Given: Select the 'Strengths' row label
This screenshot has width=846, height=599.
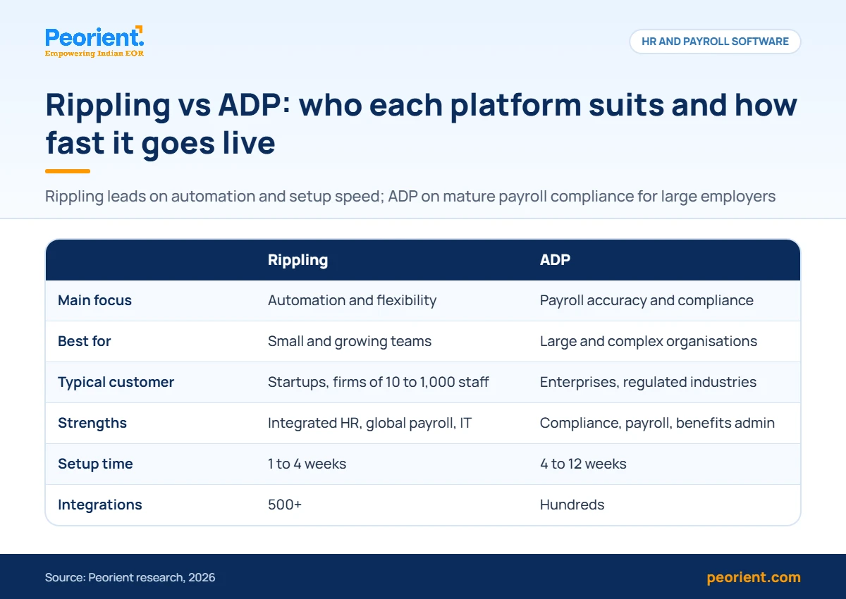Looking at the screenshot, I should point(92,423).
